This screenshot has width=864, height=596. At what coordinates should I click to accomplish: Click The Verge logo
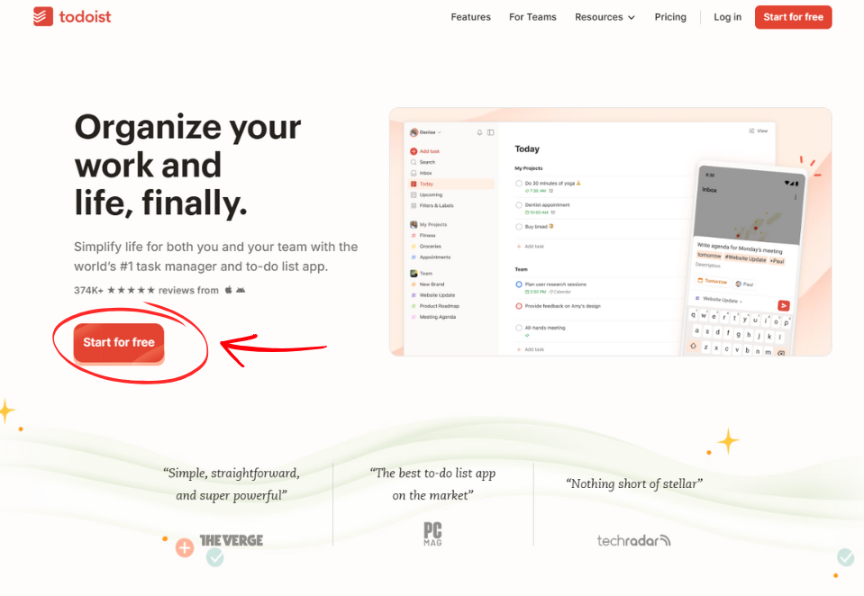tap(232, 540)
